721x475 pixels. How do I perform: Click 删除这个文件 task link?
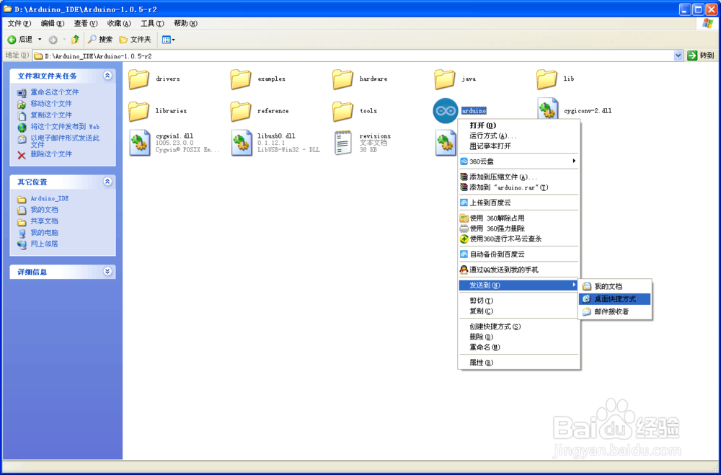tap(51, 154)
